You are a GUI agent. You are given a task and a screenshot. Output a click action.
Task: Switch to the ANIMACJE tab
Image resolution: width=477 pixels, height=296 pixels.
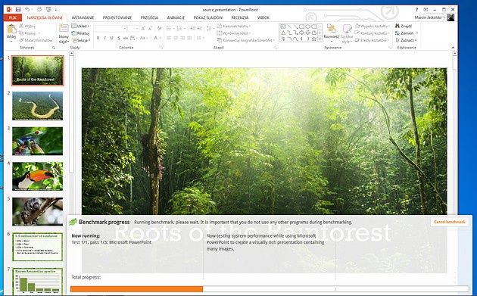(176, 17)
